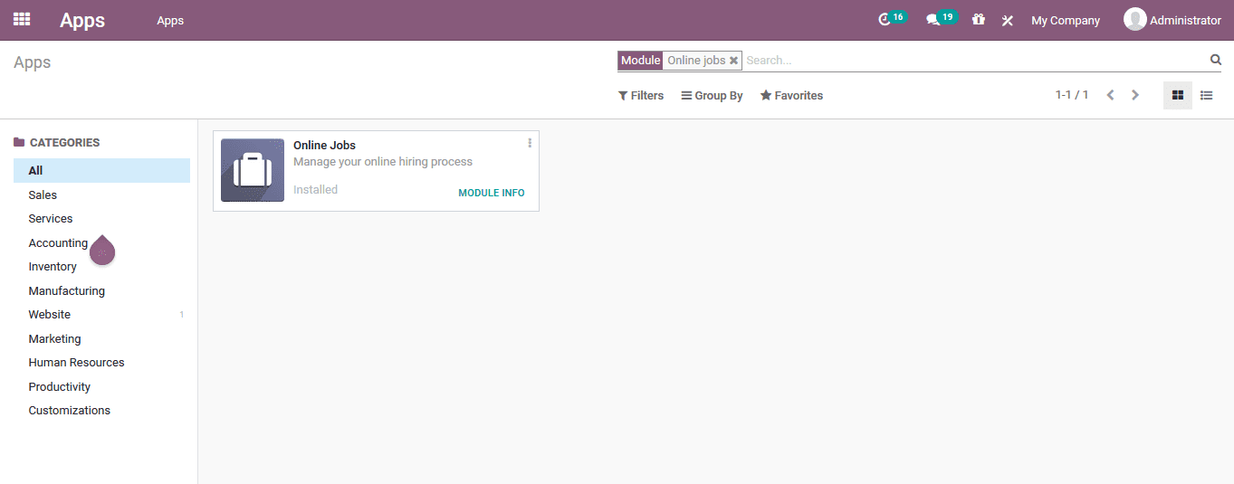Click the Online Jobs card title

tap(324, 145)
